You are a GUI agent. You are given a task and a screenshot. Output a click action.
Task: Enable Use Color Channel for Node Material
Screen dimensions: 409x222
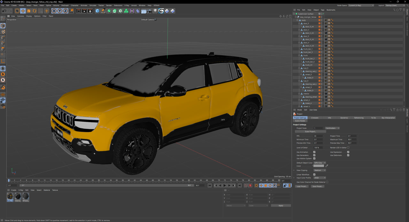click(x=327, y=182)
